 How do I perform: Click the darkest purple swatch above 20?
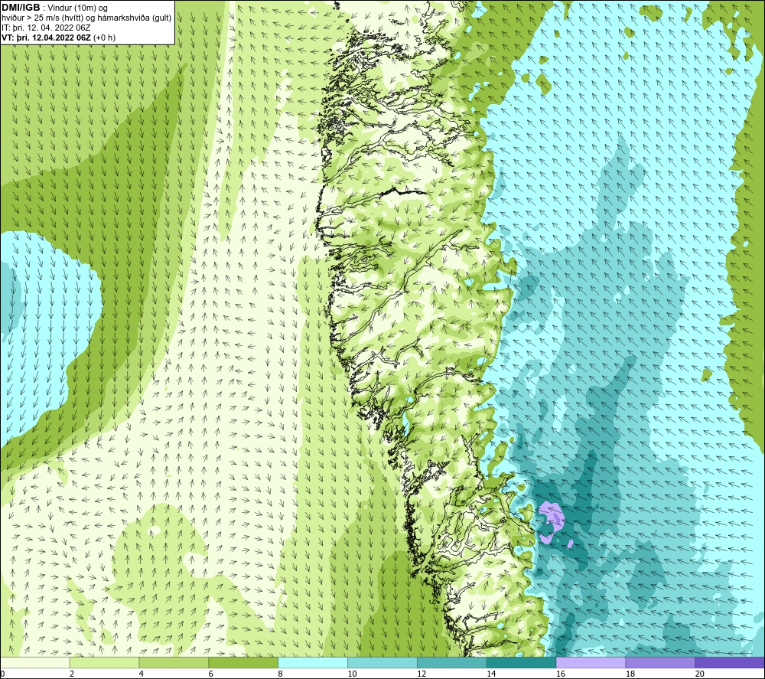(x=729, y=662)
